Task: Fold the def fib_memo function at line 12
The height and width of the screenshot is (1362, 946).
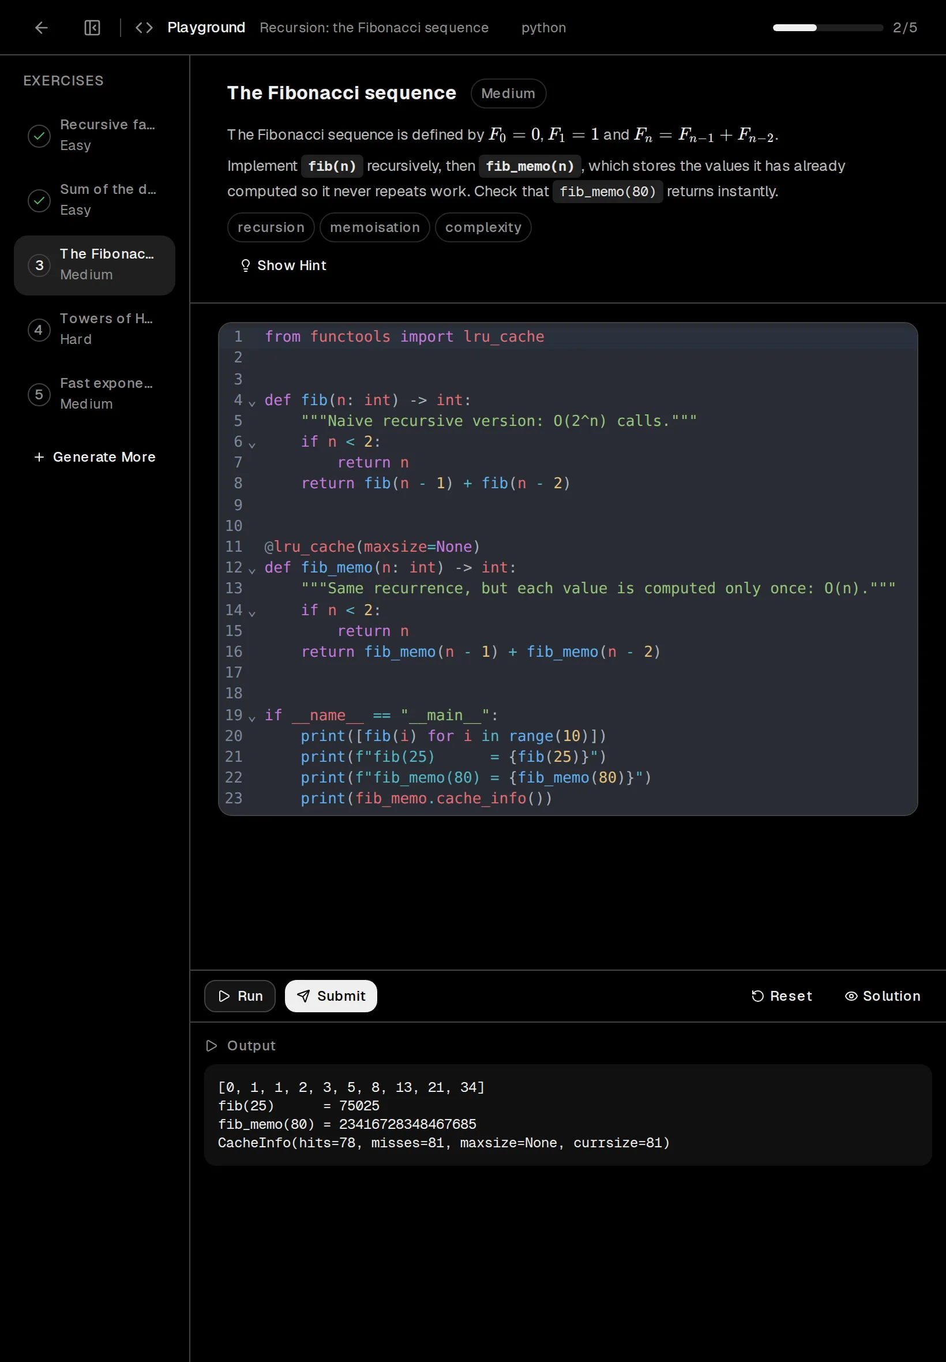Action: click(252, 571)
